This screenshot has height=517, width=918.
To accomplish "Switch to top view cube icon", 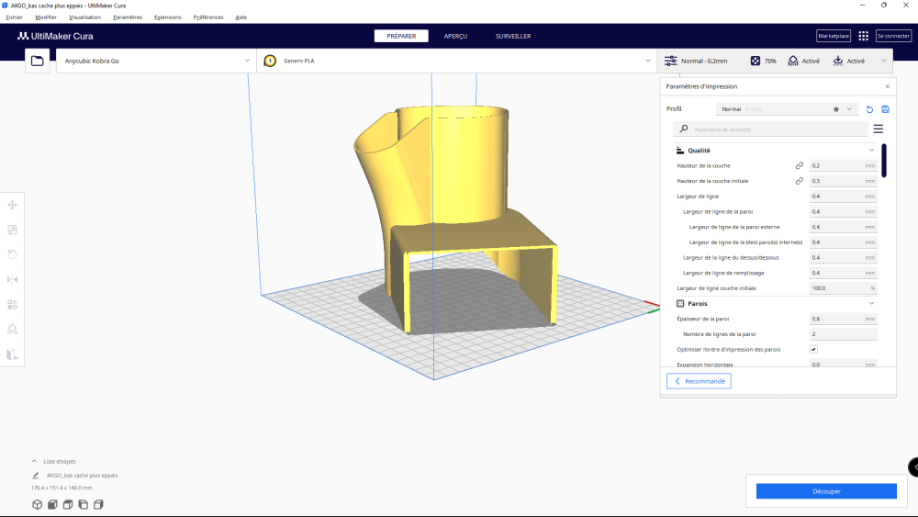I will click(x=68, y=504).
